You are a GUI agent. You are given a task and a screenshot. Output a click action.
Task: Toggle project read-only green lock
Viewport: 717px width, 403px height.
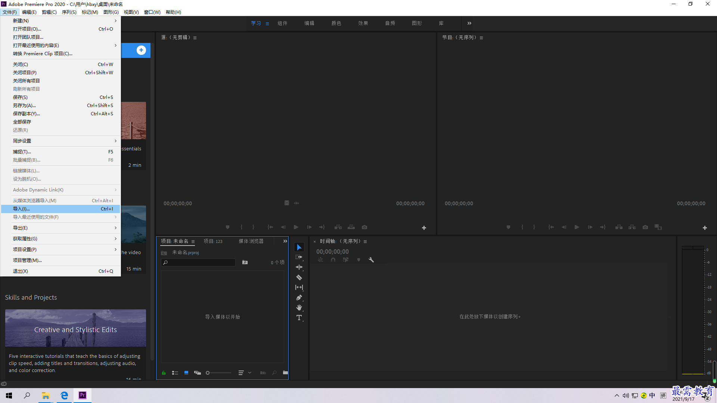(x=164, y=373)
